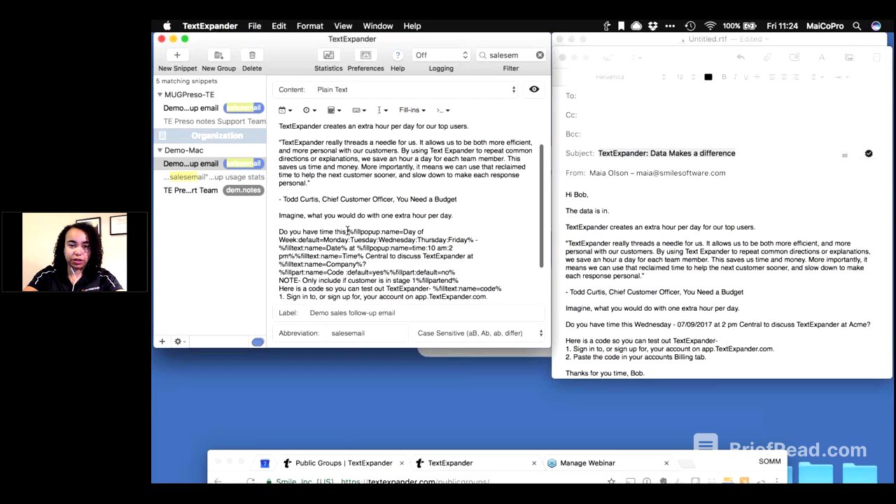Open the Window menu
The height and width of the screenshot is (504, 896).
pyautogui.click(x=378, y=26)
